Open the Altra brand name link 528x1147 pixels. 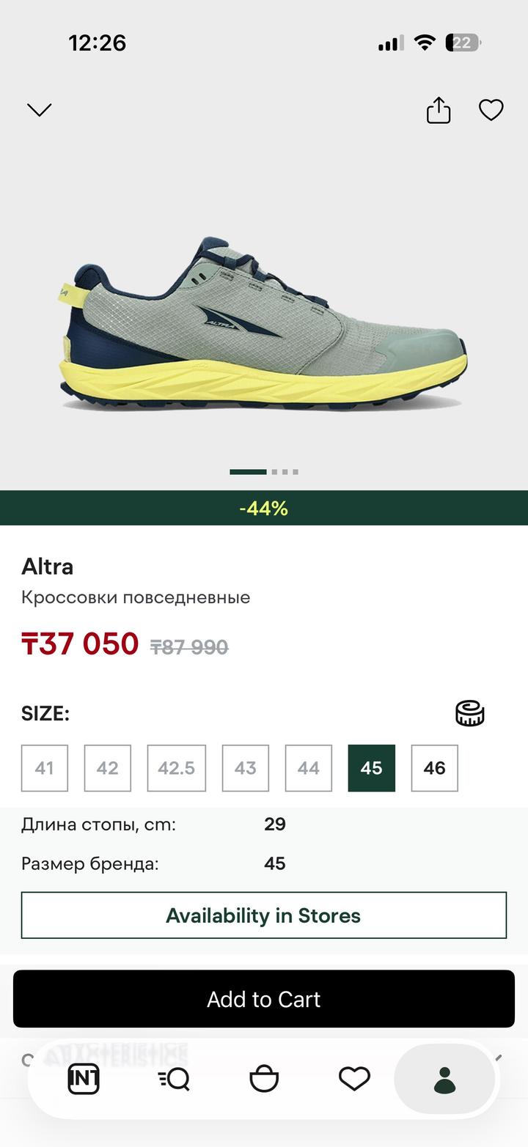[x=47, y=567]
